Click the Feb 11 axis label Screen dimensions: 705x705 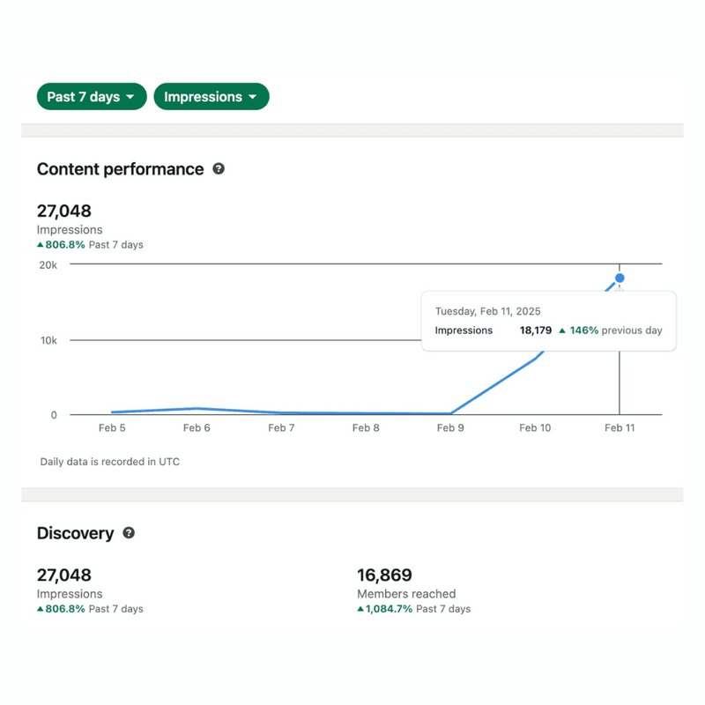coord(620,428)
